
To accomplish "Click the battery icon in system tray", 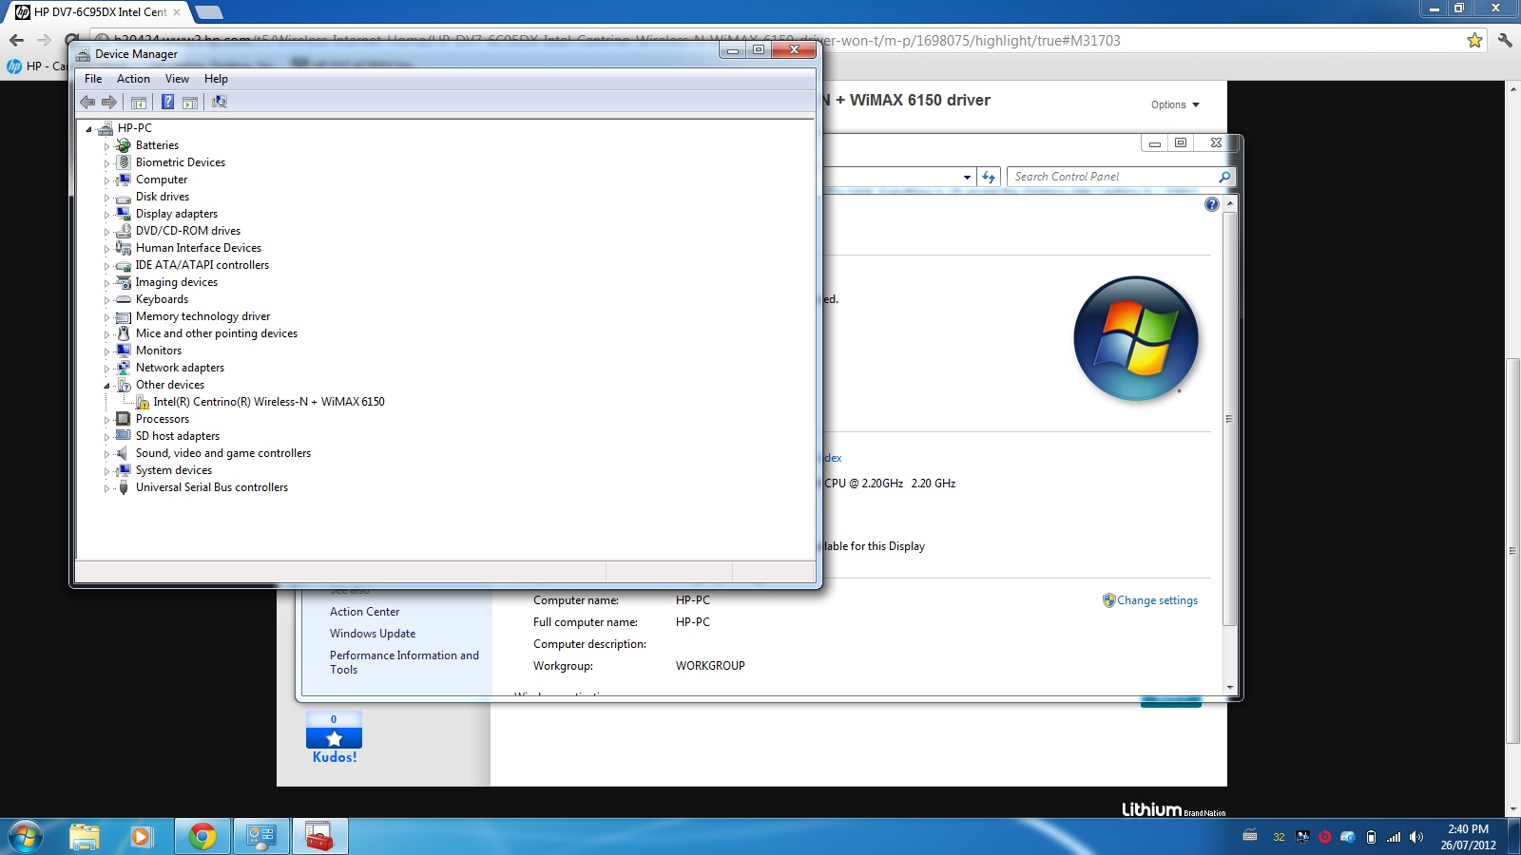I will pyautogui.click(x=1371, y=837).
